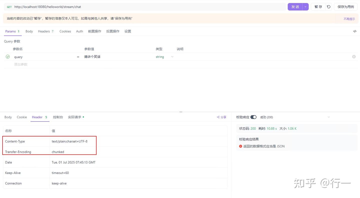Image resolution: width=360 pixels, height=198 pixels.
Task: Disable the query parameter green checkmark
Action: [7, 57]
